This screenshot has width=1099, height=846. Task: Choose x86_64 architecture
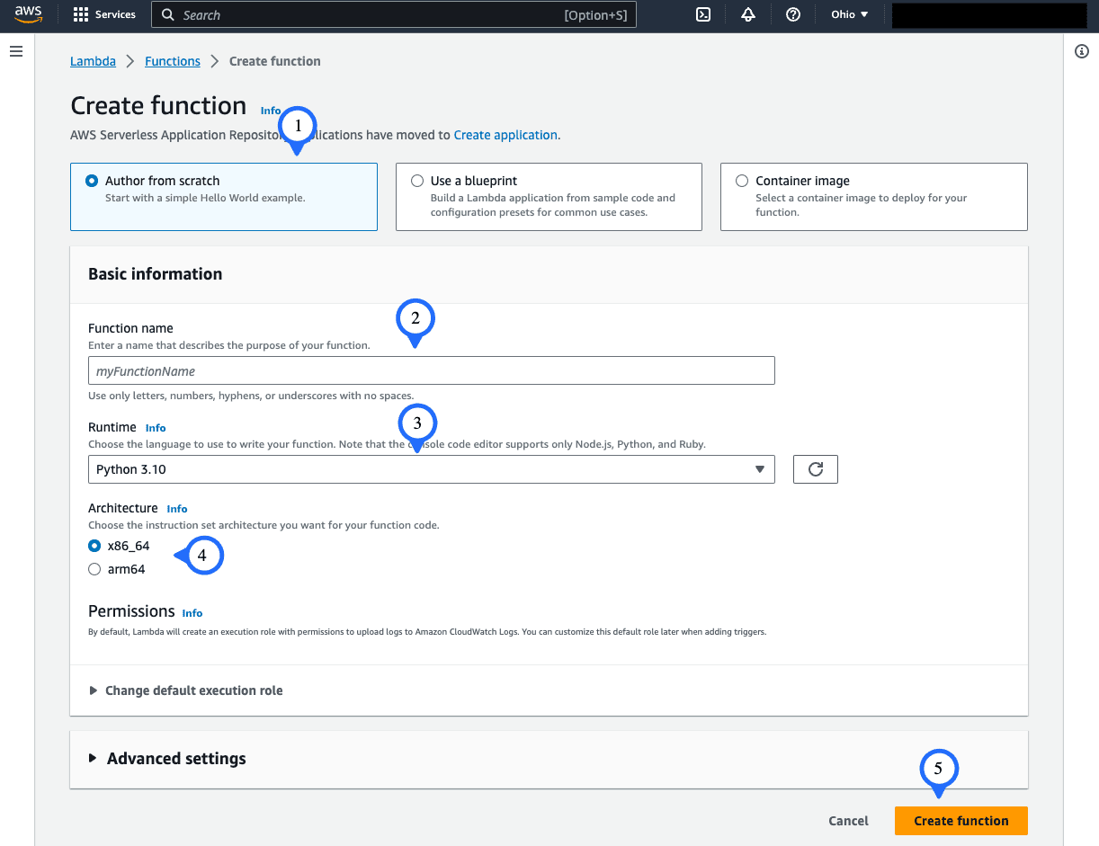(94, 546)
